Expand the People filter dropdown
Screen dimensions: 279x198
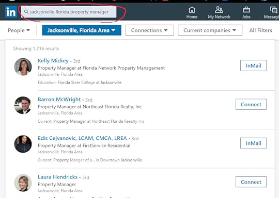point(19,30)
